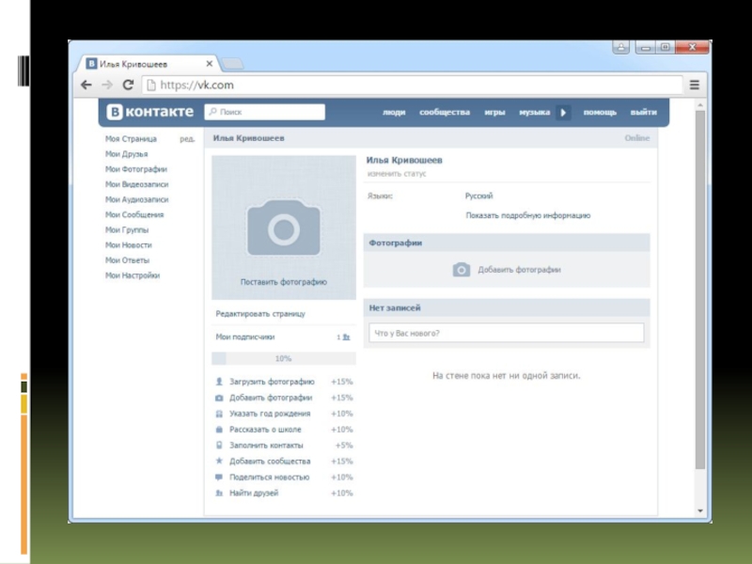Click the Рассказать о школе icon

219,430
